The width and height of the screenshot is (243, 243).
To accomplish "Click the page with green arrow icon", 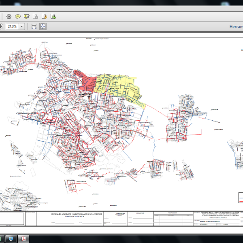I will tap(53, 17).
